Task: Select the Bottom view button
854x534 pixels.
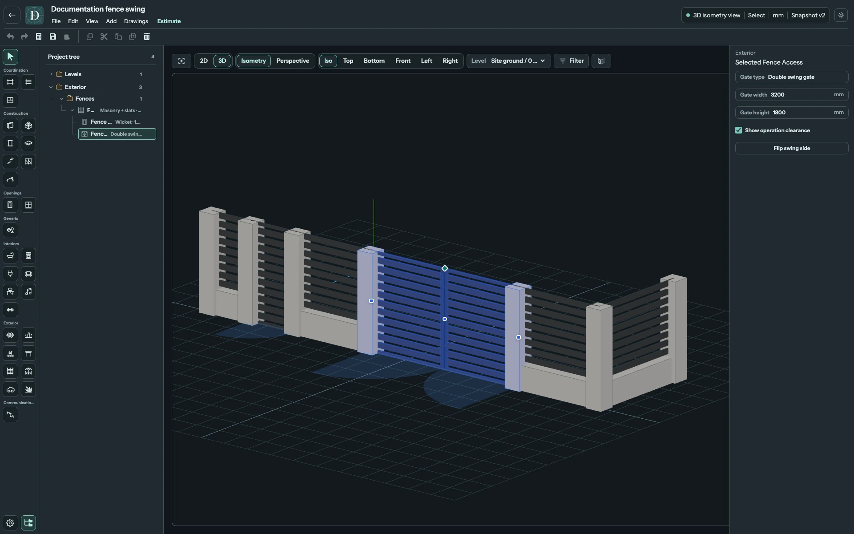Action: point(374,61)
